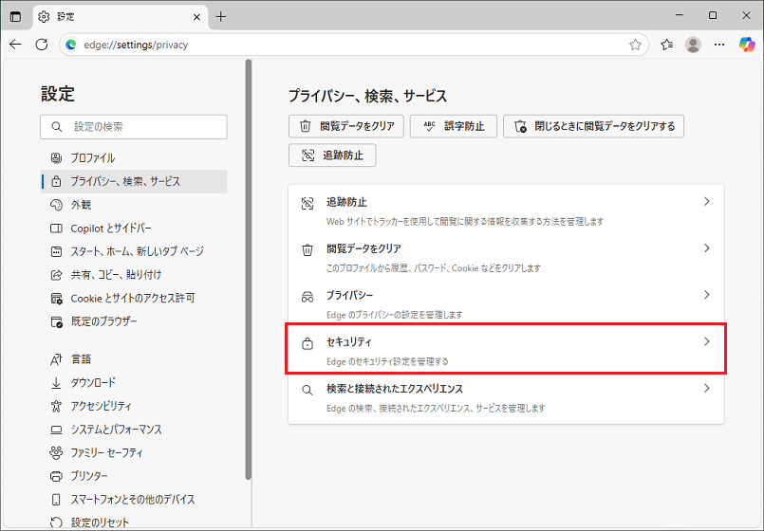Viewport: 764px width, 531px height.
Task: Open 外観 settings section
Action: pos(134,205)
